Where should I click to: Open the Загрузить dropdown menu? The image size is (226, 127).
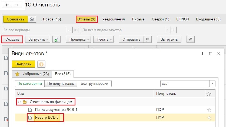[38, 40]
